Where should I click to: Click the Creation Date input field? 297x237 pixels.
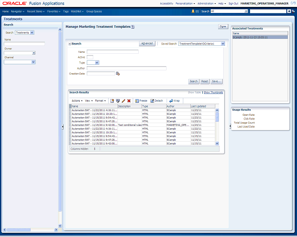coord(101,74)
